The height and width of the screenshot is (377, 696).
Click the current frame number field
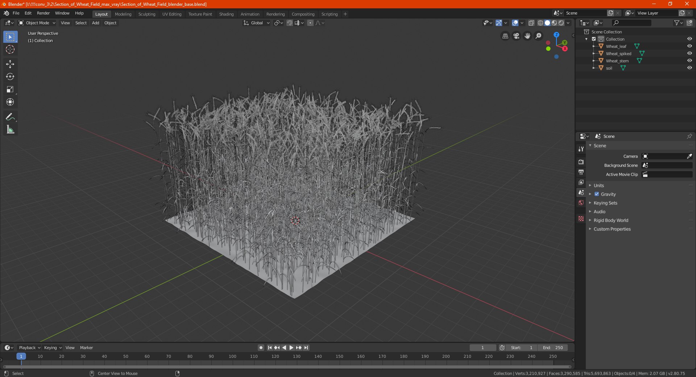tap(482, 348)
